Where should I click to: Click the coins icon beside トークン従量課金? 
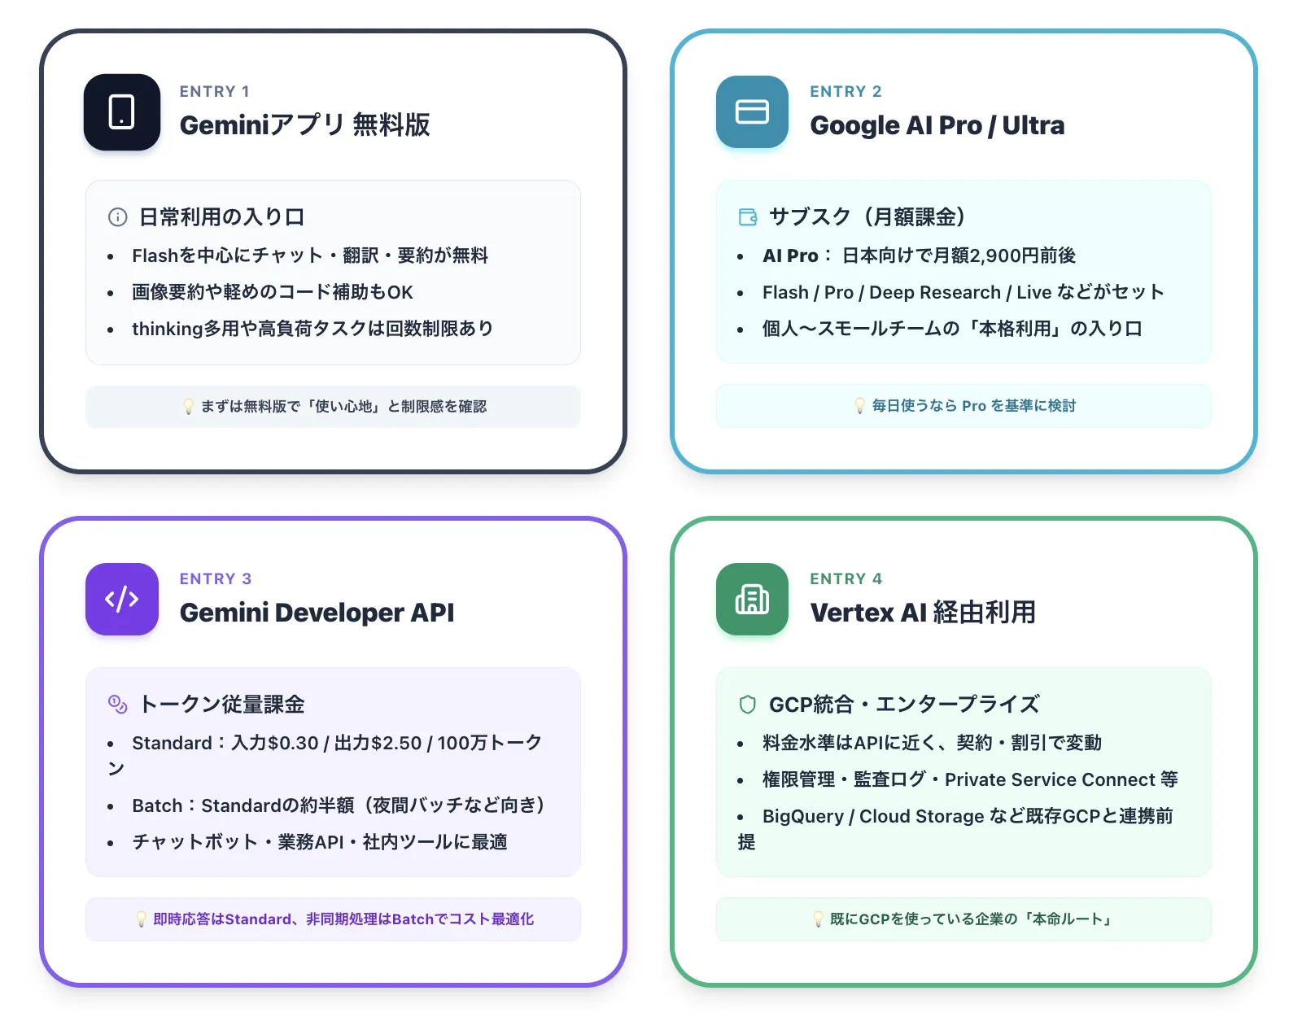(x=118, y=705)
